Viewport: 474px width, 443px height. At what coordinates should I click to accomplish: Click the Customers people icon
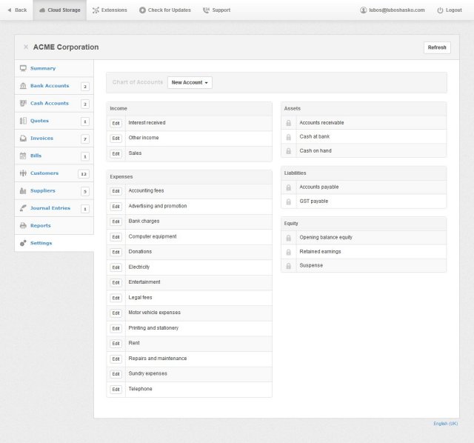24,173
